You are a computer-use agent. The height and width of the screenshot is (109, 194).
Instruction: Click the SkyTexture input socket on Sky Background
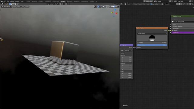171,31
